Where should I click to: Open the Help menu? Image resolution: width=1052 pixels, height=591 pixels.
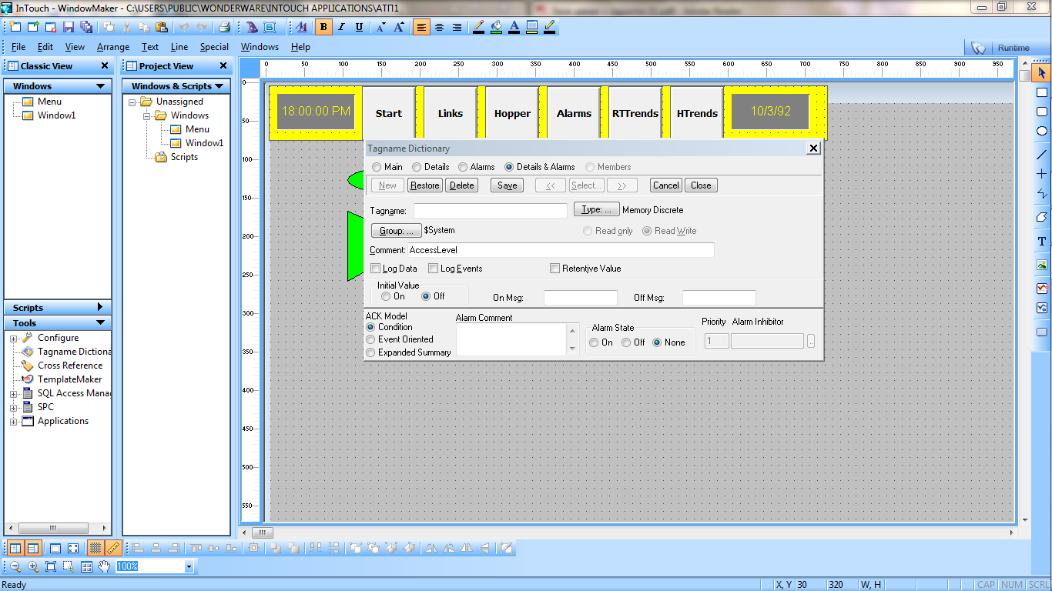300,47
